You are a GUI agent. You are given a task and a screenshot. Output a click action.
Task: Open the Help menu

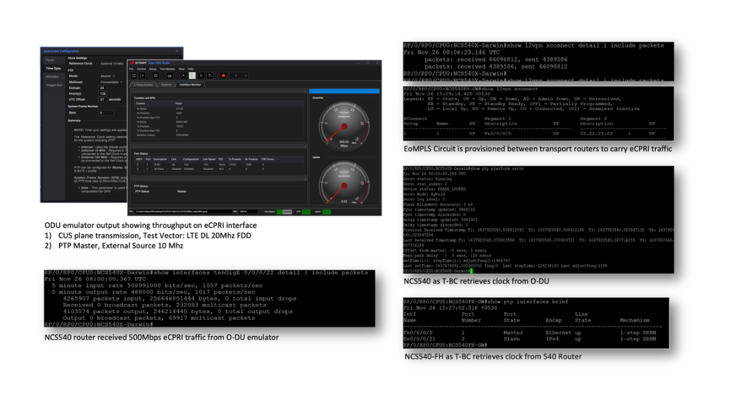pos(191,69)
